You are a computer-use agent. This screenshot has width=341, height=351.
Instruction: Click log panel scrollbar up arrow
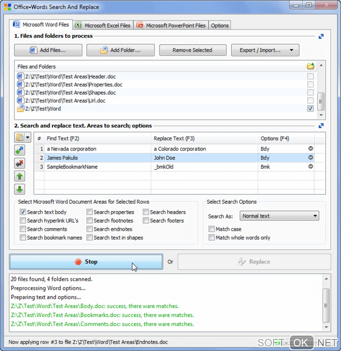coord(326,279)
